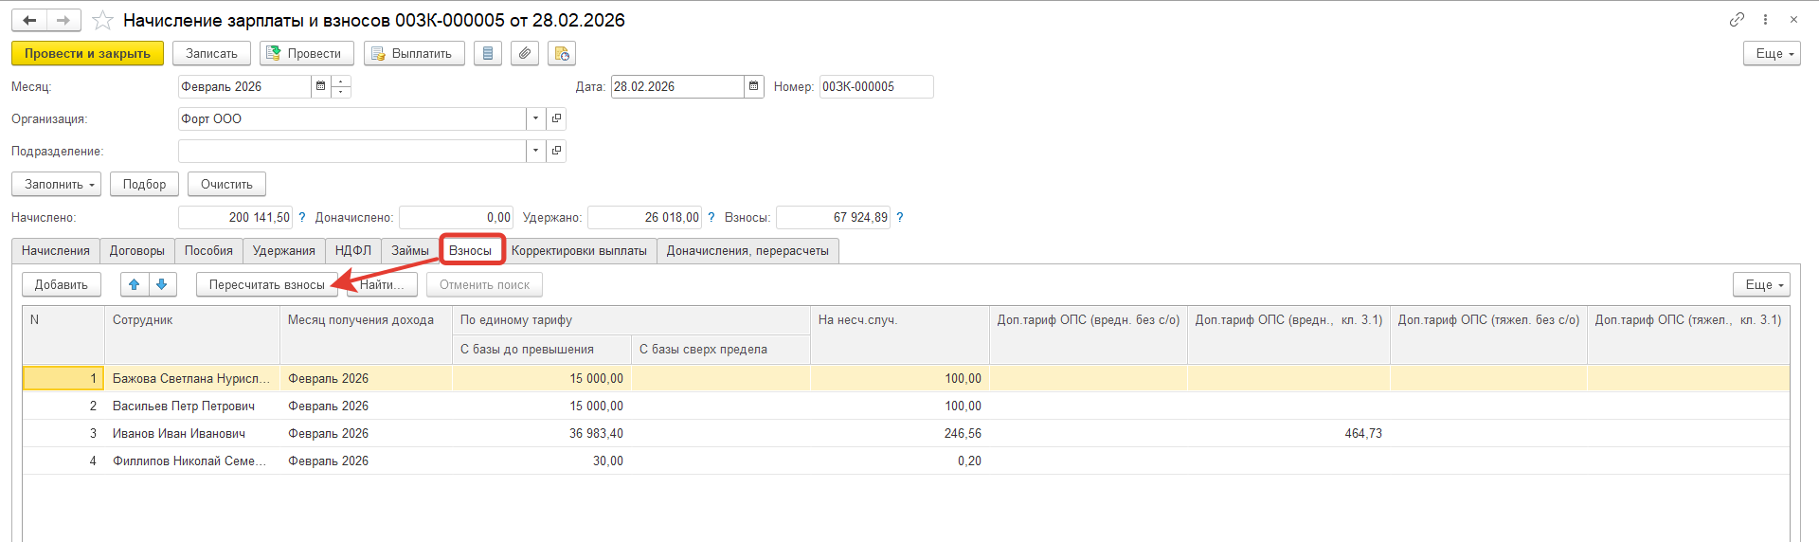Move row down with blue arrow
1819x542 pixels.
(x=162, y=284)
